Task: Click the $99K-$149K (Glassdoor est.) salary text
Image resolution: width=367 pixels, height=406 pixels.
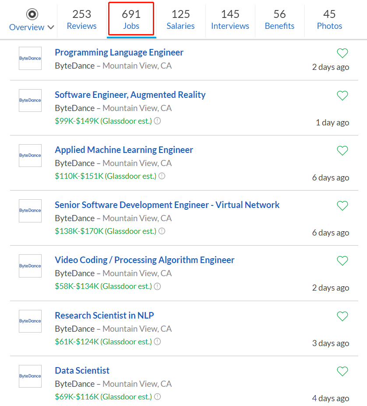Action: coord(103,121)
